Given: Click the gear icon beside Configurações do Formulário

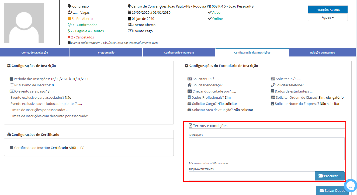Looking at the screenshot, I should click(x=187, y=66).
